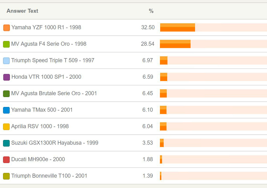Image resolution: width=267 pixels, height=188 pixels.
Task: Click the MV Agusta F4 Serie Oro bar
Action: 175,44
